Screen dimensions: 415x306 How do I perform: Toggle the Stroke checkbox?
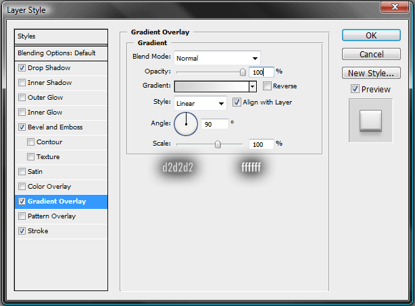(x=22, y=231)
